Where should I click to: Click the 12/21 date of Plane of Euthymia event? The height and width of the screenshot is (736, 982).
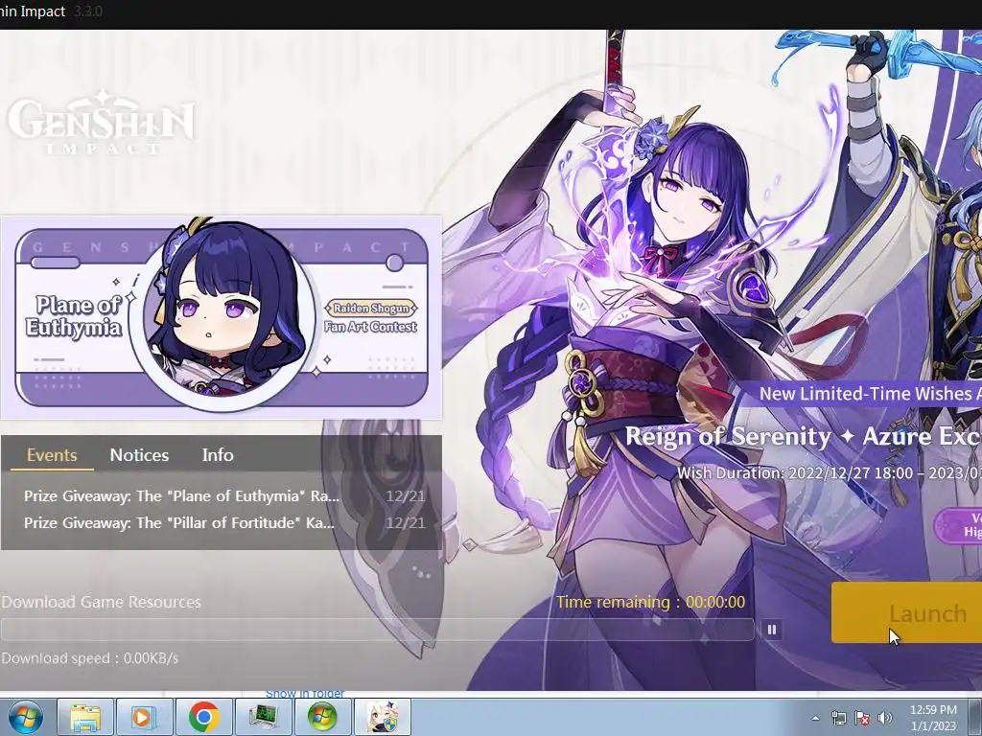pos(406,496)
